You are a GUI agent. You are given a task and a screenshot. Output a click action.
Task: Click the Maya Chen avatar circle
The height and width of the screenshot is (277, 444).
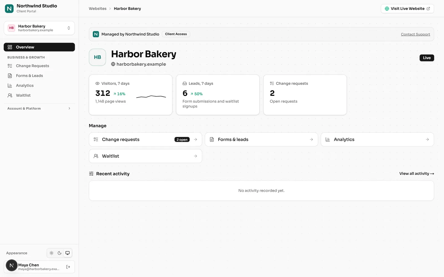click(12, 265)
